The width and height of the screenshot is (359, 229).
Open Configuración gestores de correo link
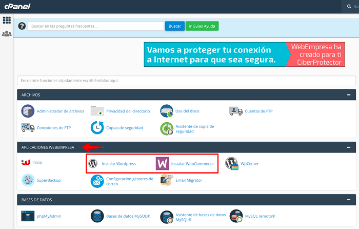130,181
